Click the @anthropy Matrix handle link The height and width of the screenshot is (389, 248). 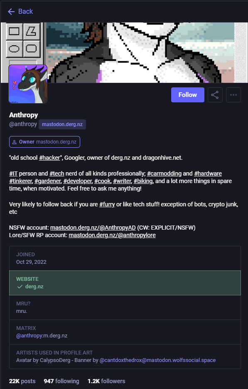tap(29, 336)
